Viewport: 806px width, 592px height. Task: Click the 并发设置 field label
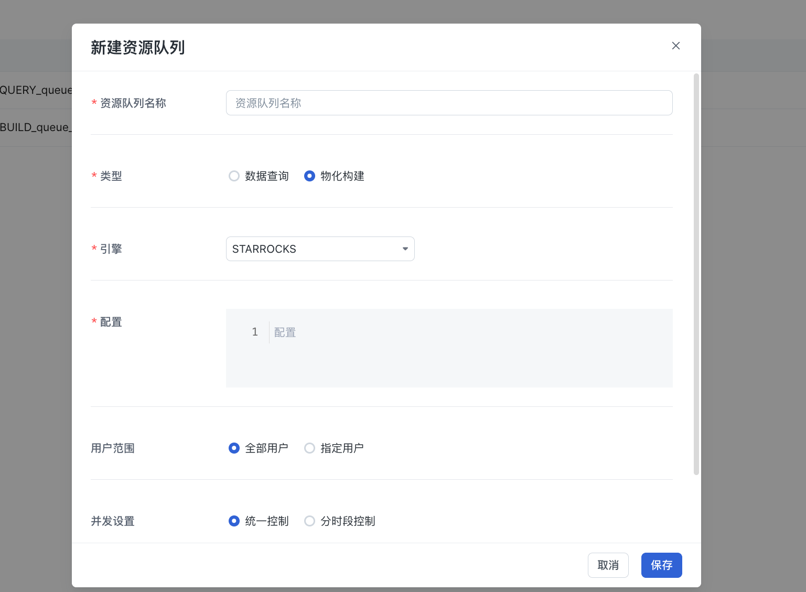[113, 521]
